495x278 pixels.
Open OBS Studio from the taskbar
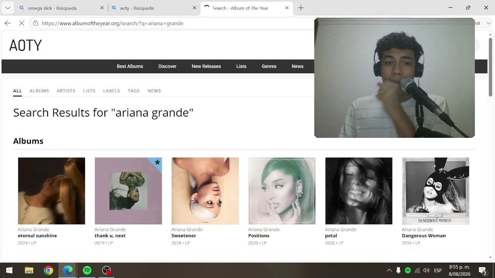(x=106, y=270)
